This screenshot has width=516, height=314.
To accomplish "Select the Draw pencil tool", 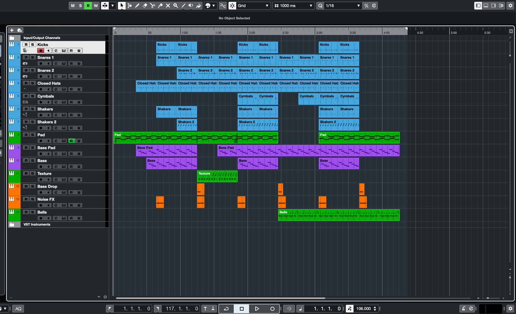I will pyautogui.click(x=137, y=6).
